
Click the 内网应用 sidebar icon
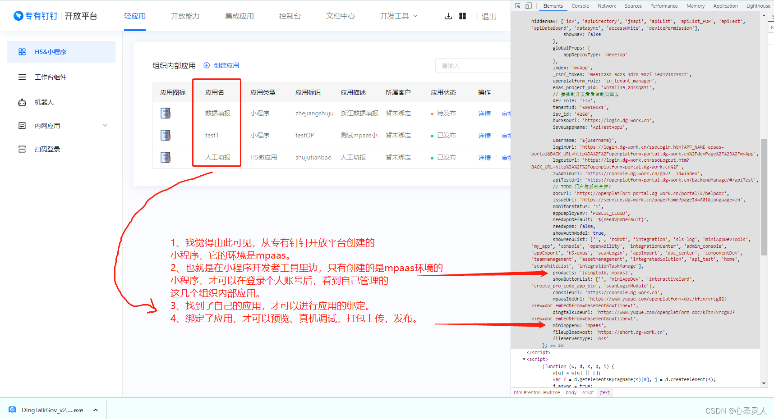point(22,126)
